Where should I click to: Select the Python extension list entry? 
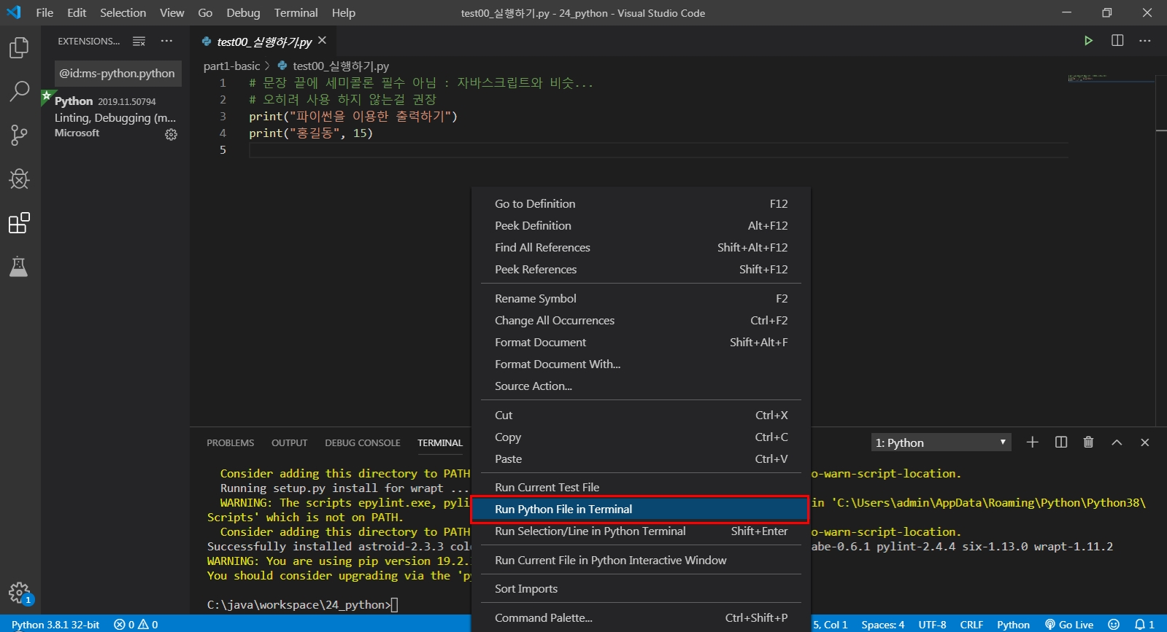(x=115, y=117)
